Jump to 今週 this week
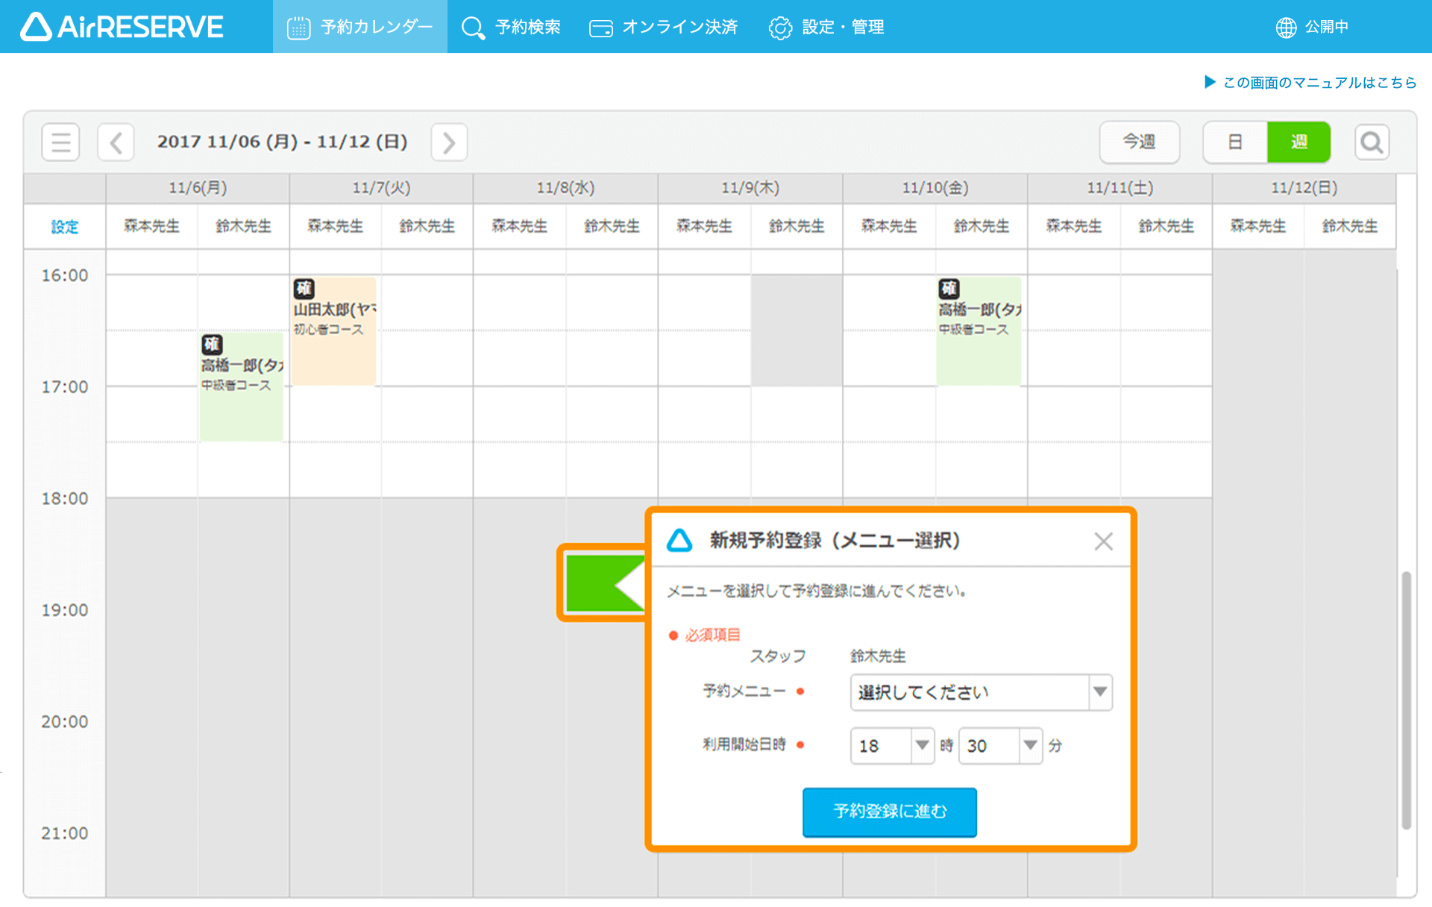 click(1139, 142)
